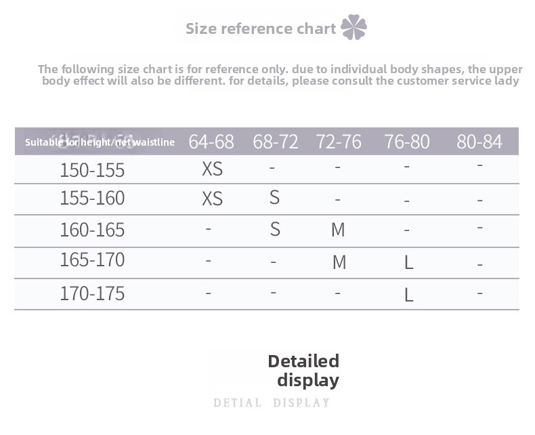This screenshot has width=535, height=435.
Task: Click S in the 155-160 row
Action: (x=275, y=197)
